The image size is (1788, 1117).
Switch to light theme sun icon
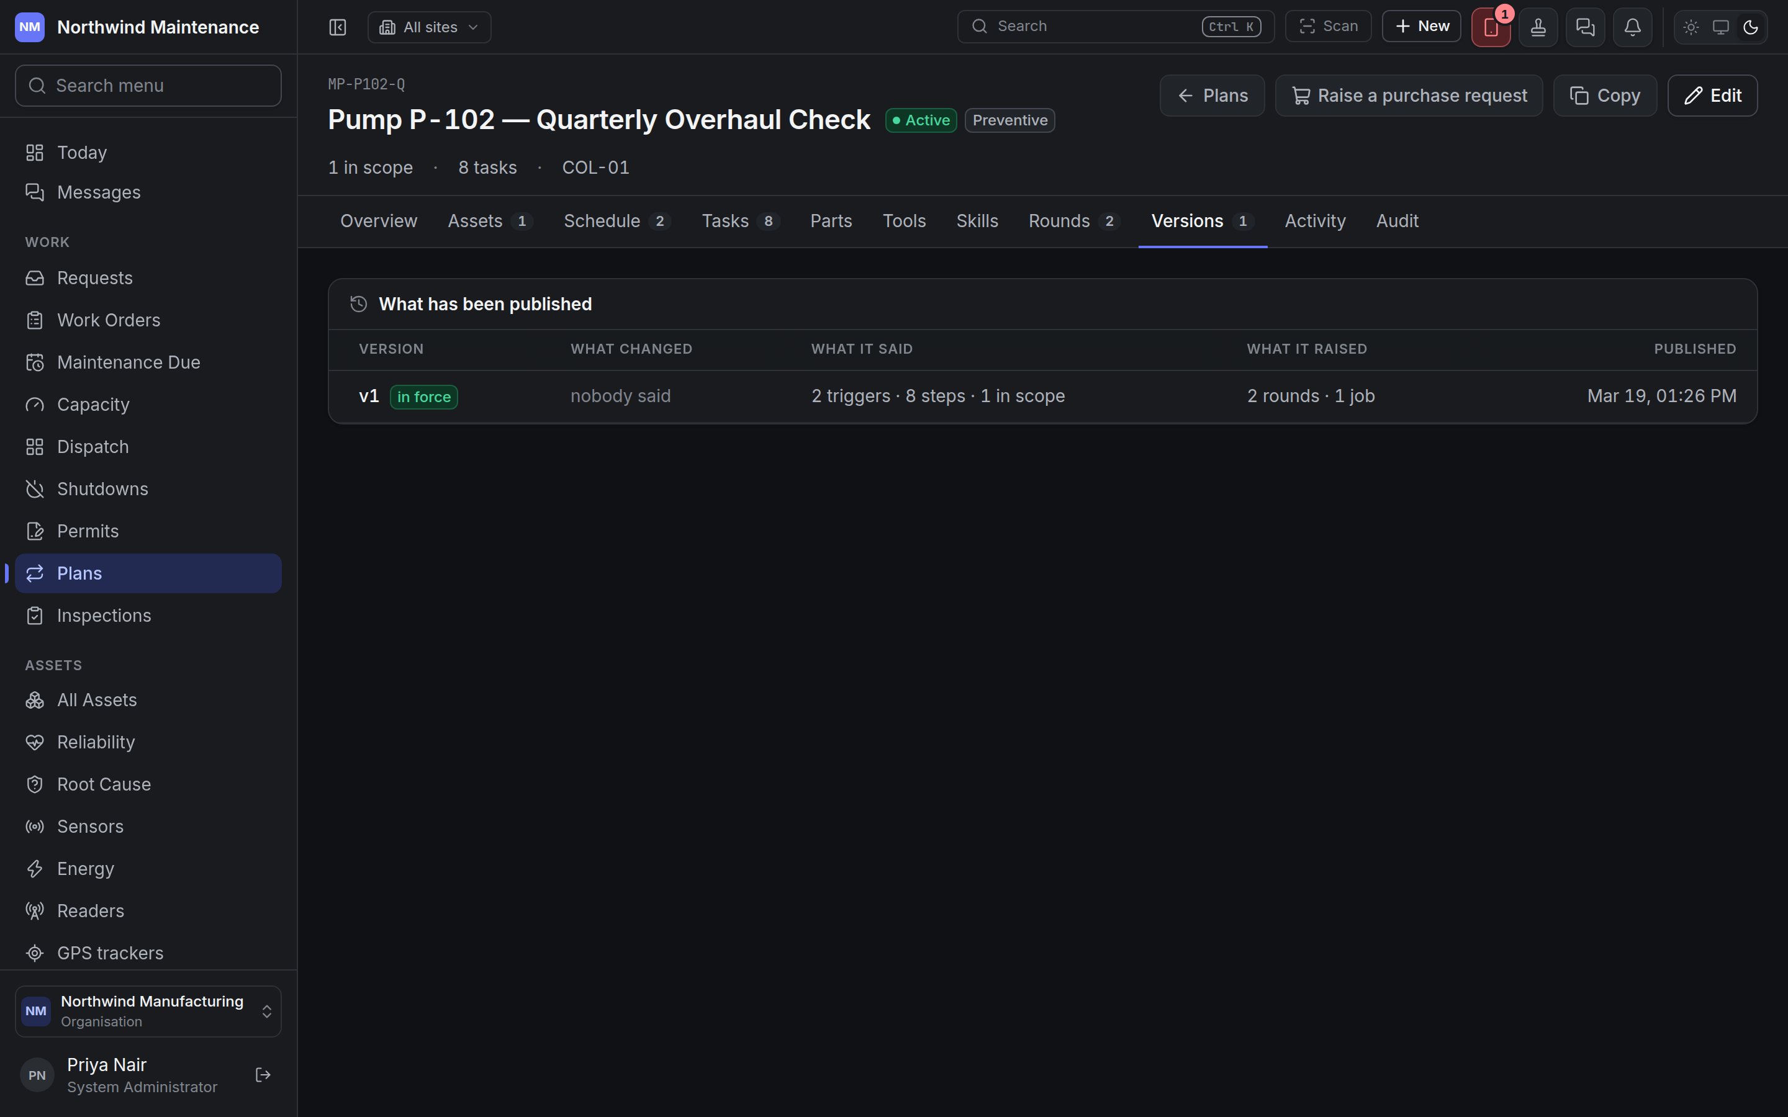coord(1691,27)
